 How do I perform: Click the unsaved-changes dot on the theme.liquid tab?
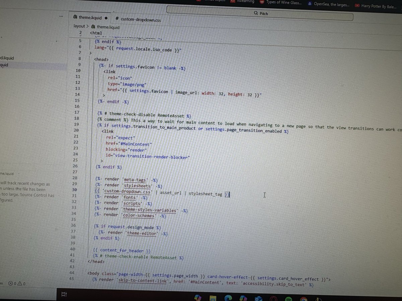coord(106,18)
